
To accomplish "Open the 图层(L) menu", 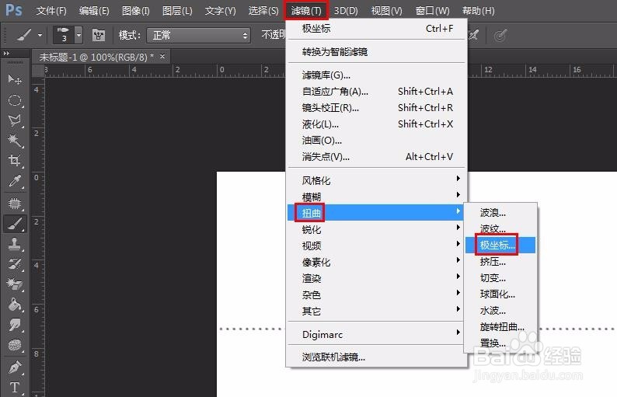I will click(x=177, y=11).
